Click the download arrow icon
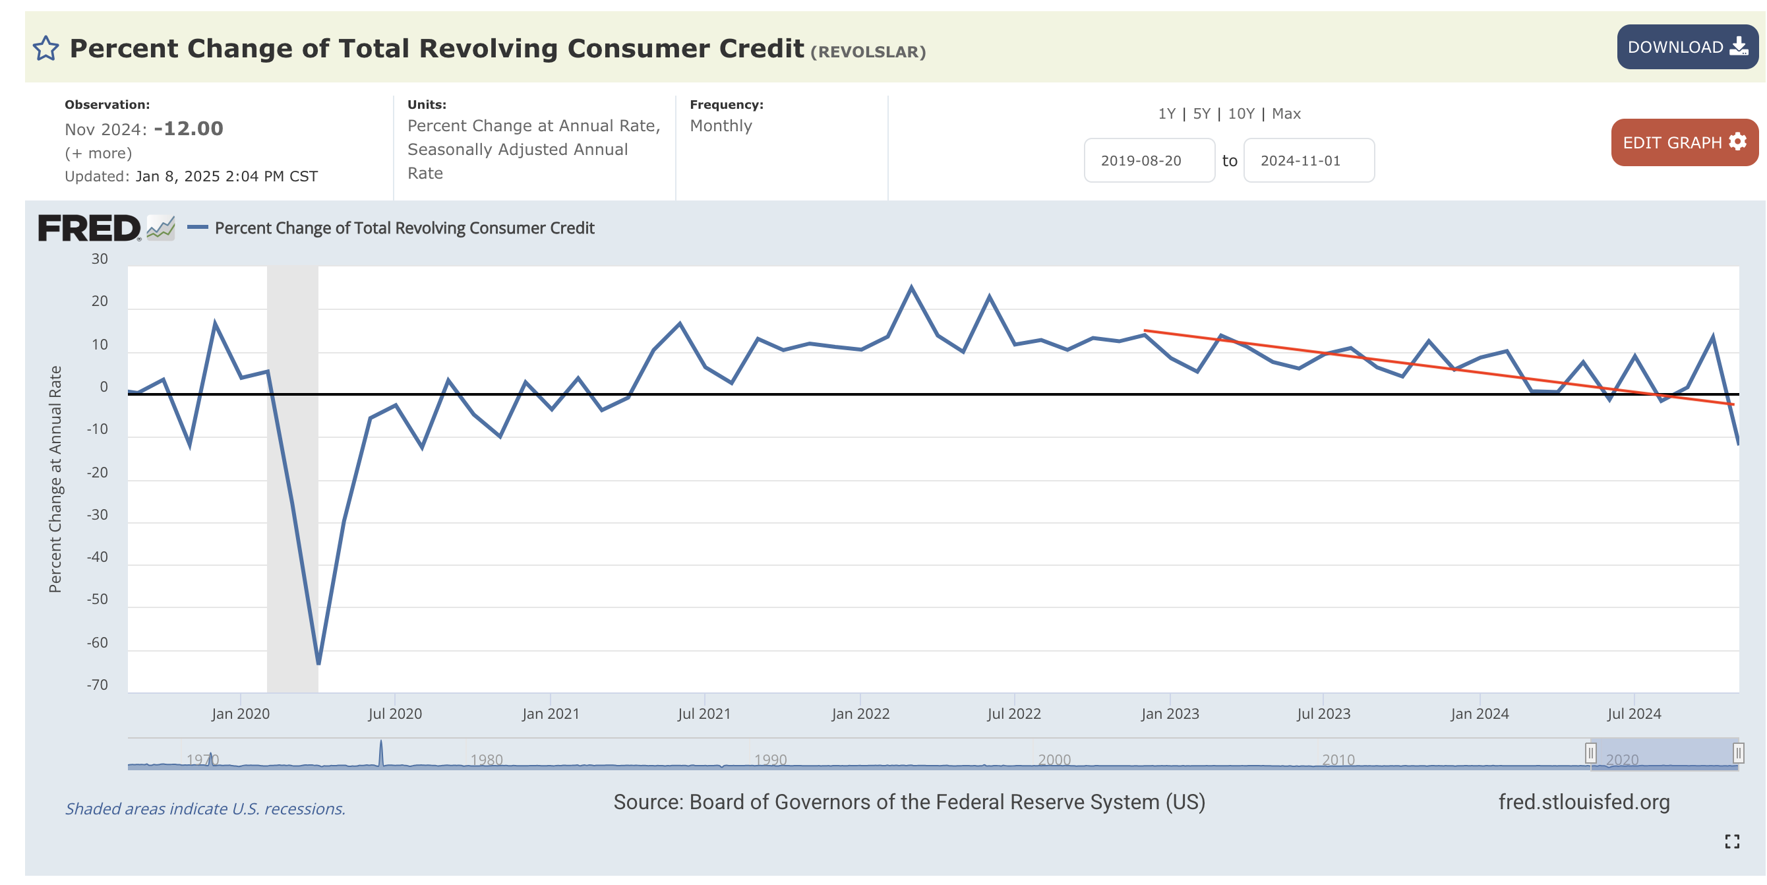The image size is (1767, 885). tap(1738, 47)
